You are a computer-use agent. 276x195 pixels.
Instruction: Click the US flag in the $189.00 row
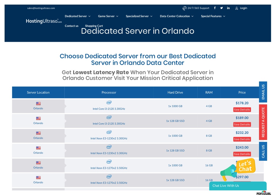coord(38,118)
